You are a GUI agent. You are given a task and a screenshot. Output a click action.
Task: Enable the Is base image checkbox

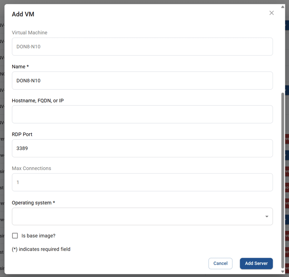tap(15, 235)
